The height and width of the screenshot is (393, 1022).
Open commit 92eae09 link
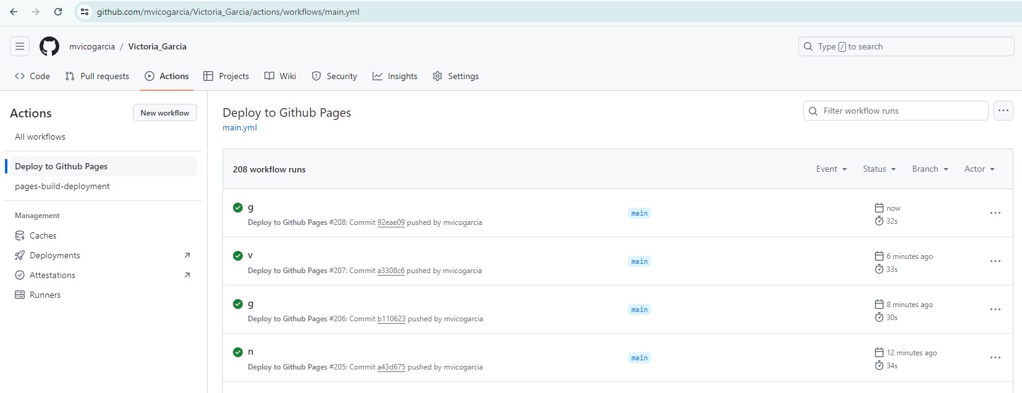391,222
